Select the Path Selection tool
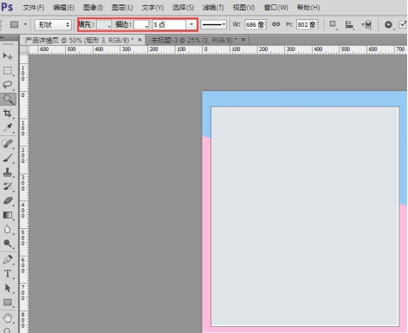 click(x=8, y=288)
